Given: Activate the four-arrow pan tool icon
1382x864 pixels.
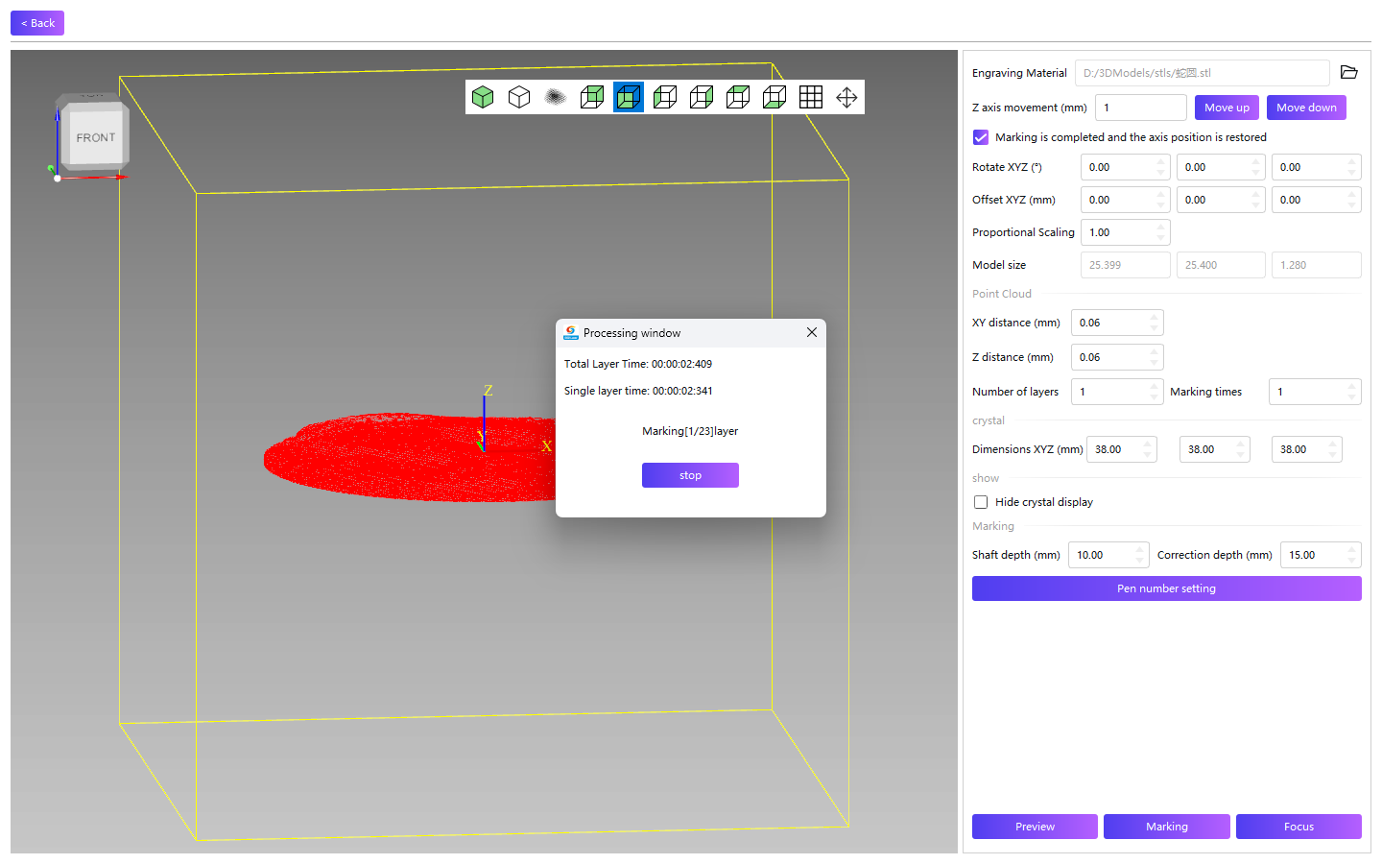Looking at the screenshot, I should pyautogui.click(x=846, y=97).
